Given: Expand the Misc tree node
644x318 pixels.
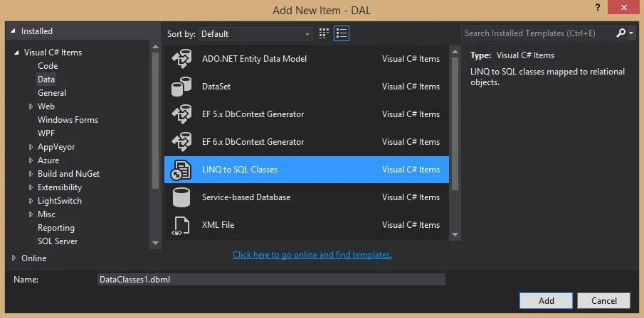Looking at the screenshot, I should (x=31, y=214).
